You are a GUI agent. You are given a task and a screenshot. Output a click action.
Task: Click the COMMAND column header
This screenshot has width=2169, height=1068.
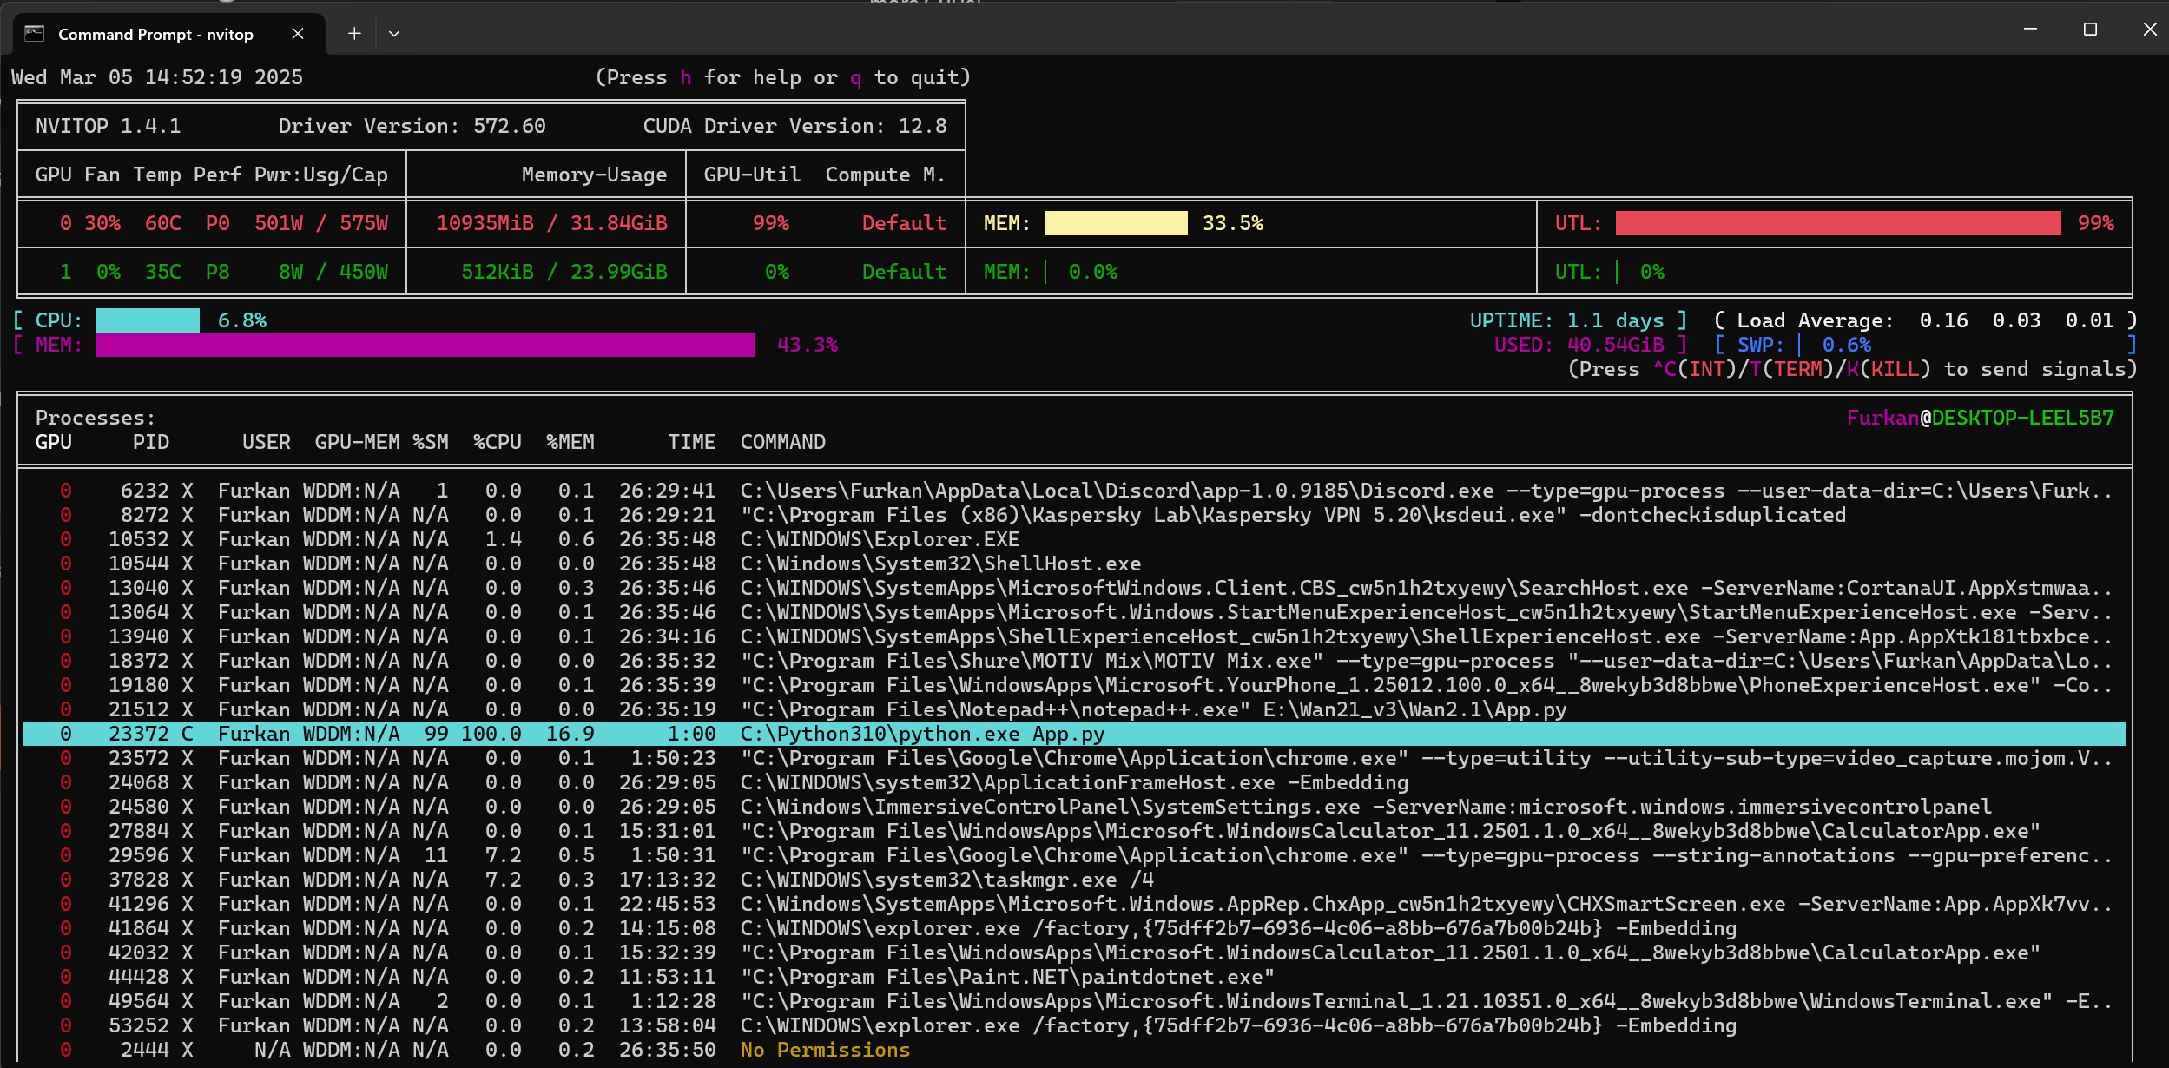point(782,442)
